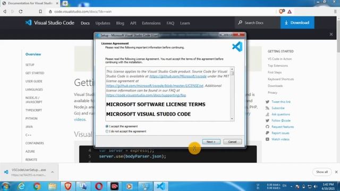Expand the VSCodeUserSetup download options chevron
Screen dimensions: 340x191
[52, 172]
